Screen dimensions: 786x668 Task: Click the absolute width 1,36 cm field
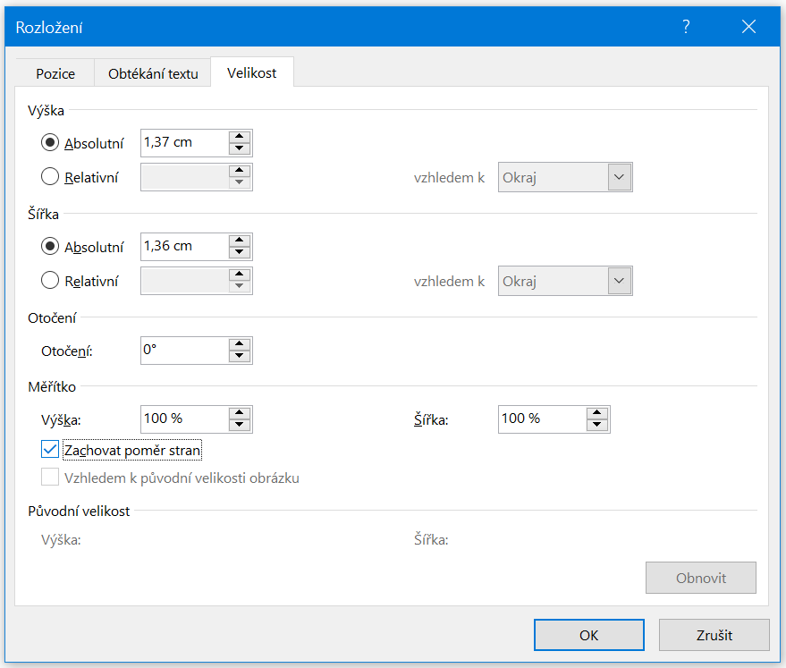coord(182,247)
